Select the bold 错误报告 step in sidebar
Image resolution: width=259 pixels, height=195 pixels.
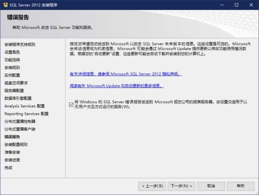(12, 137)
